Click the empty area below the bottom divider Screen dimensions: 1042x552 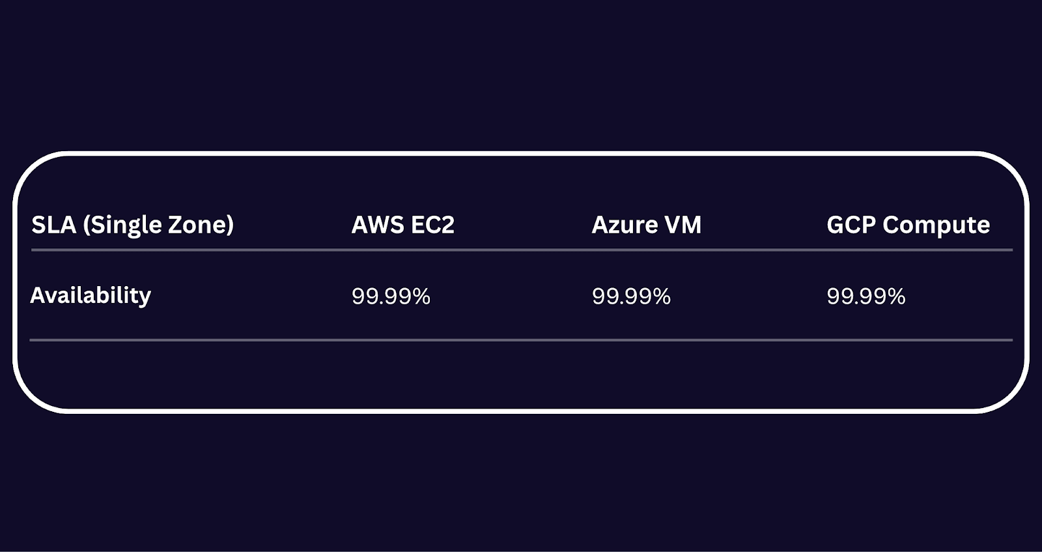[521, 375]
